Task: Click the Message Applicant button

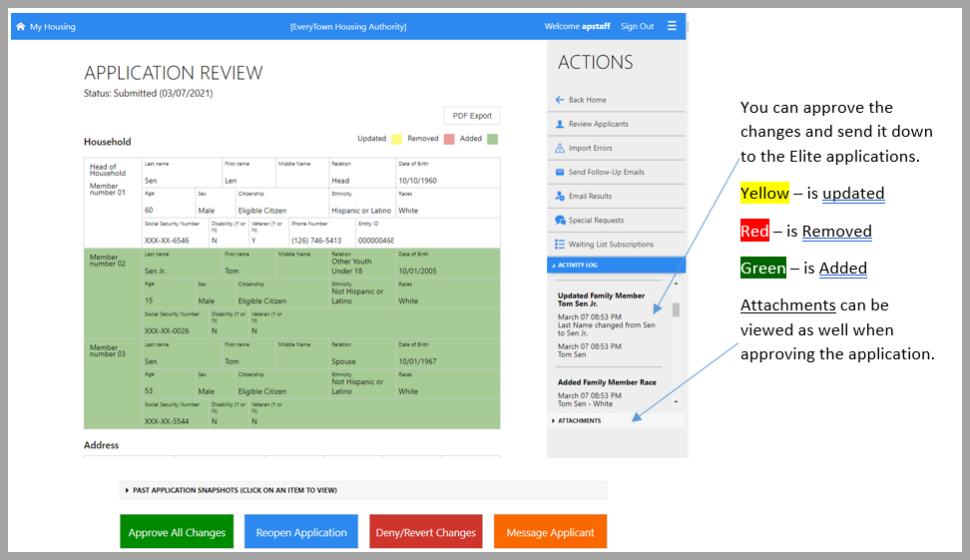Action: pyautogui.click(x=550, y=532)
